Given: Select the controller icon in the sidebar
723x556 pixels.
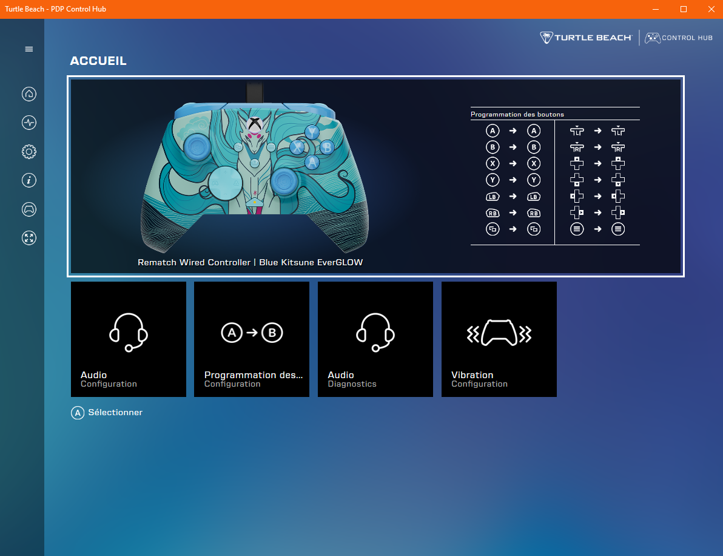Looking at the screenshot, I should coord(29,209).
